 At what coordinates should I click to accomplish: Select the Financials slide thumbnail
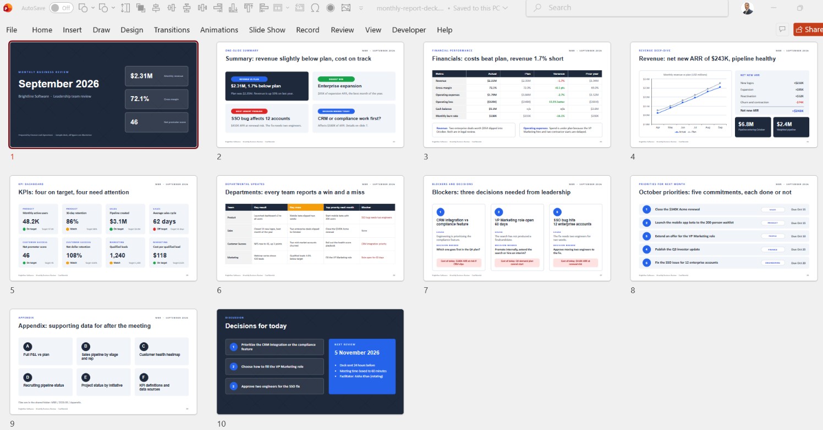pyautogui.click(x=517, y=94)
